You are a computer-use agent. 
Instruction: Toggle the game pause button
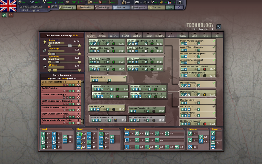49,7
